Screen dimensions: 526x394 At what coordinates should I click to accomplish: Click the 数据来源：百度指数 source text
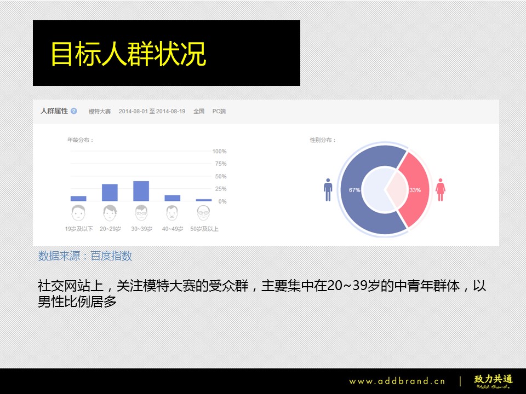coord(85,256)
